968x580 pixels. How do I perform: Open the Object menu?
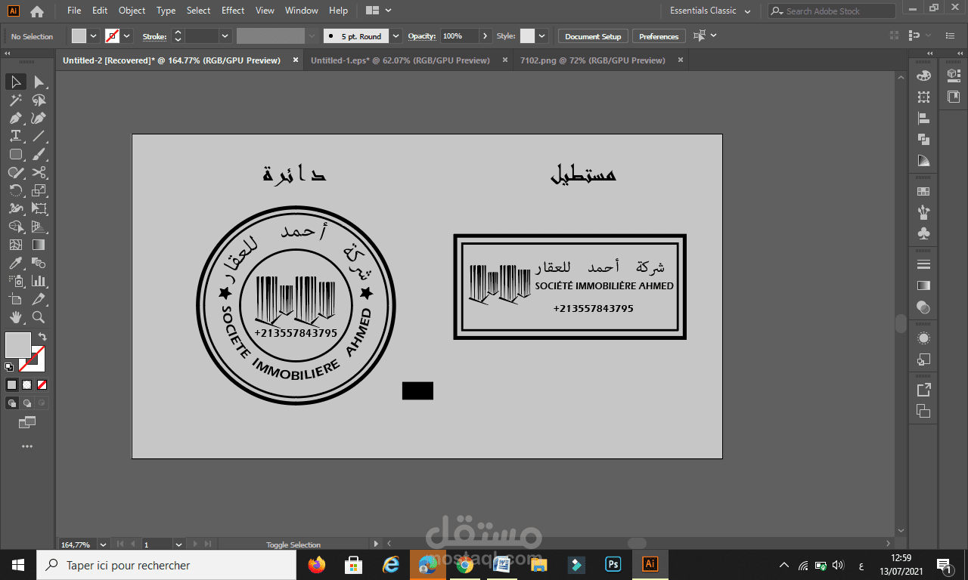point(132,11)
